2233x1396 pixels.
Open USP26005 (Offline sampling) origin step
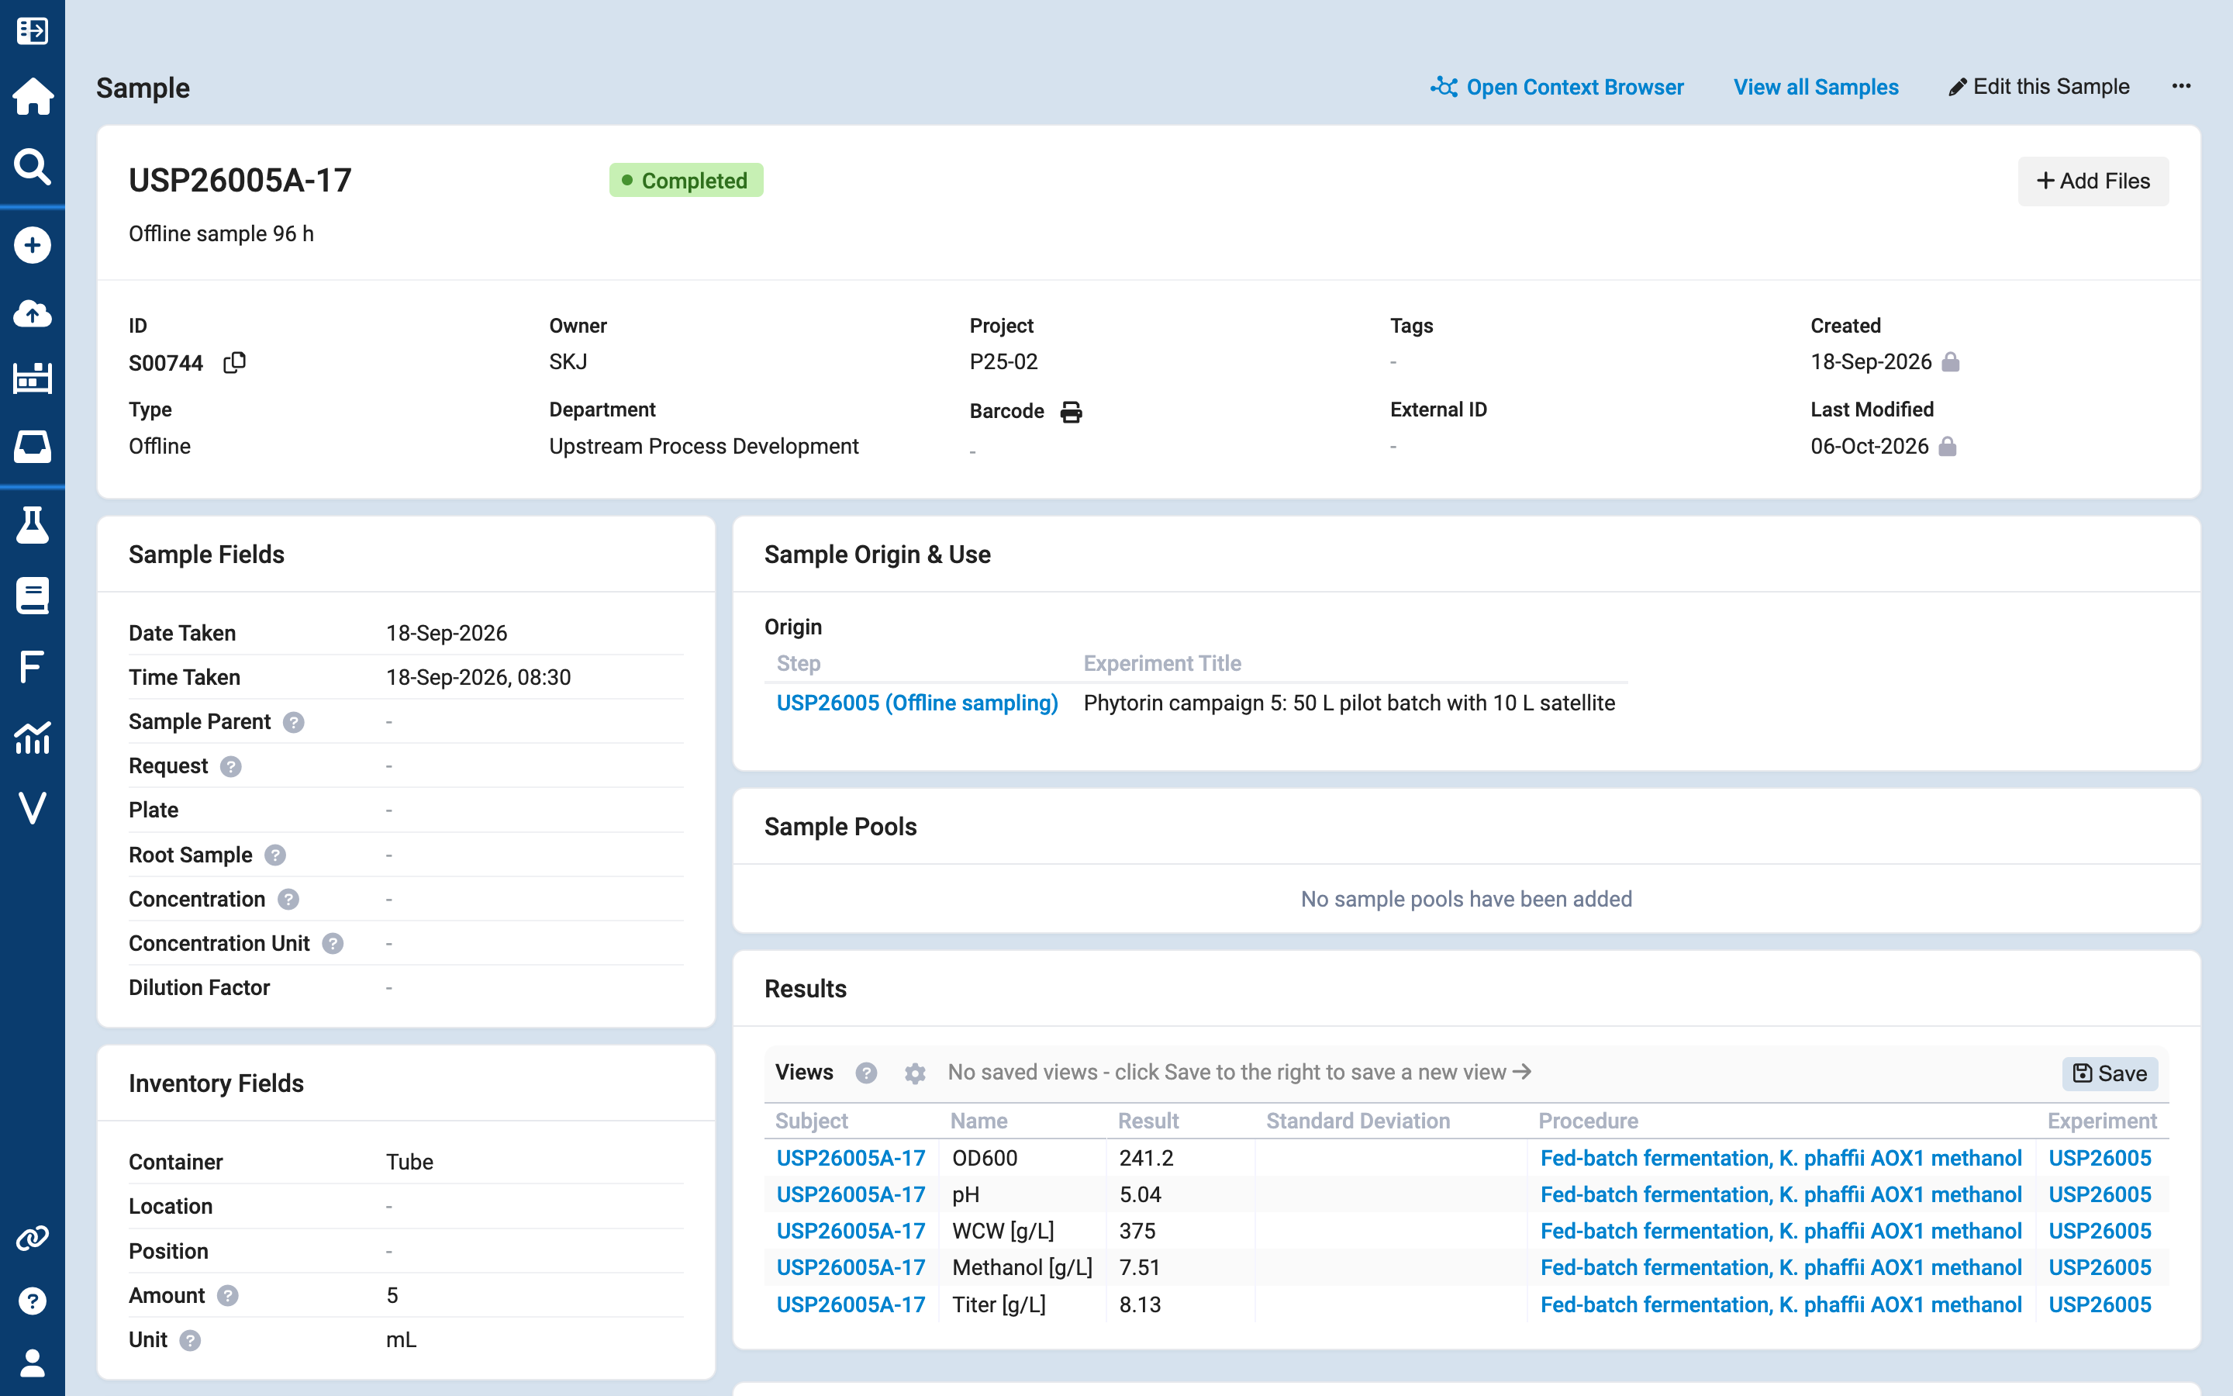[916, 703]
